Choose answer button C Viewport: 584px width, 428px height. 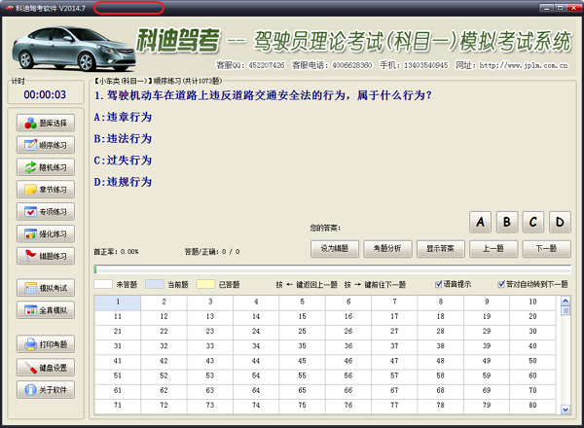click(533, 223)
